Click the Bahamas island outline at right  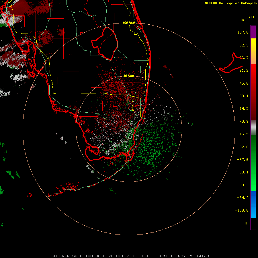[231, 63]
